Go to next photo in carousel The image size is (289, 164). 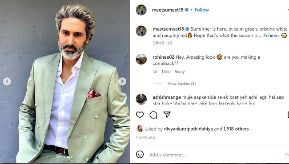(122, 81)
